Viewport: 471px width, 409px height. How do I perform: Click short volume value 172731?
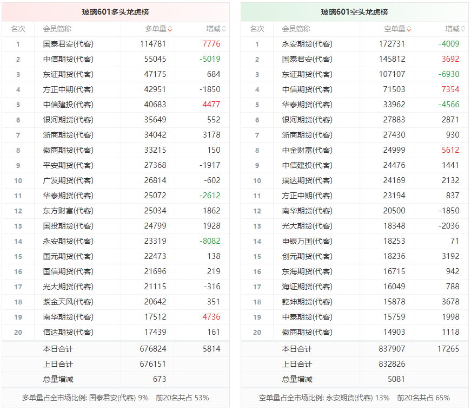392,44
